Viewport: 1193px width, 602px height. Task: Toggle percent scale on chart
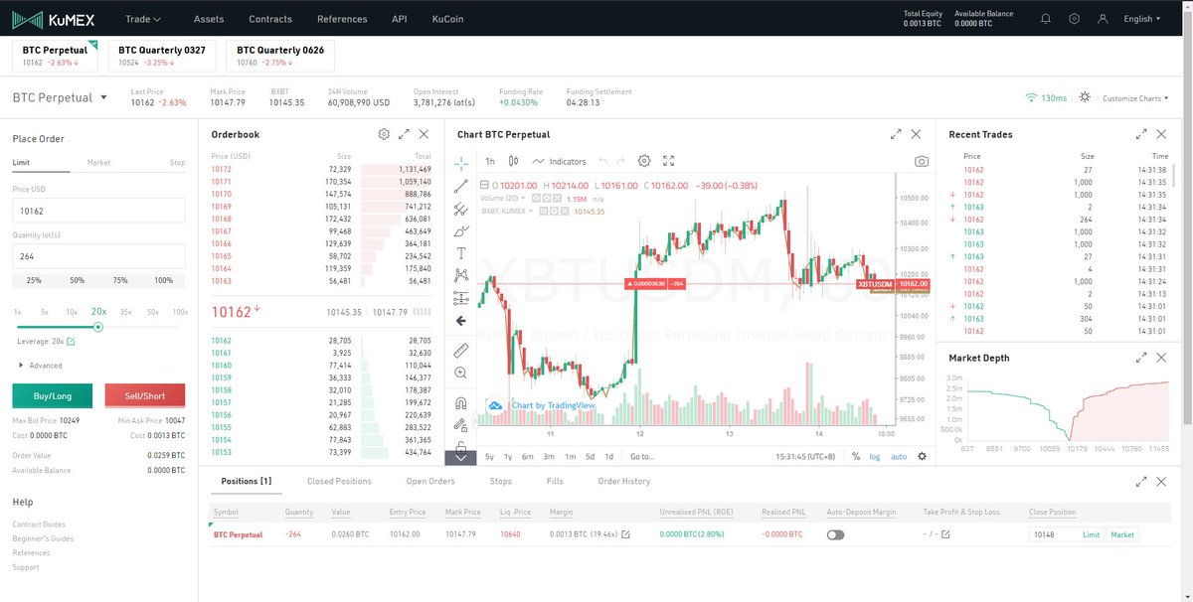coord(856,456)
